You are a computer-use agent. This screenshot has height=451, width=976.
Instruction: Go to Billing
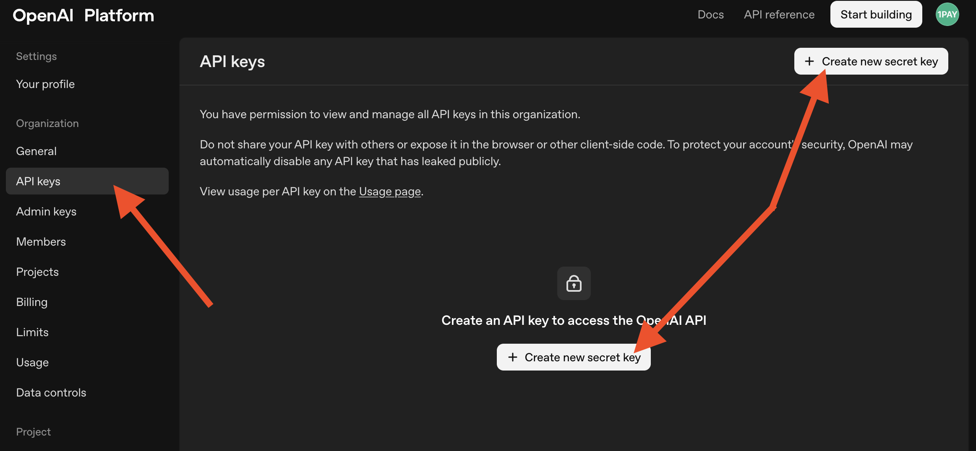(32, 302)
